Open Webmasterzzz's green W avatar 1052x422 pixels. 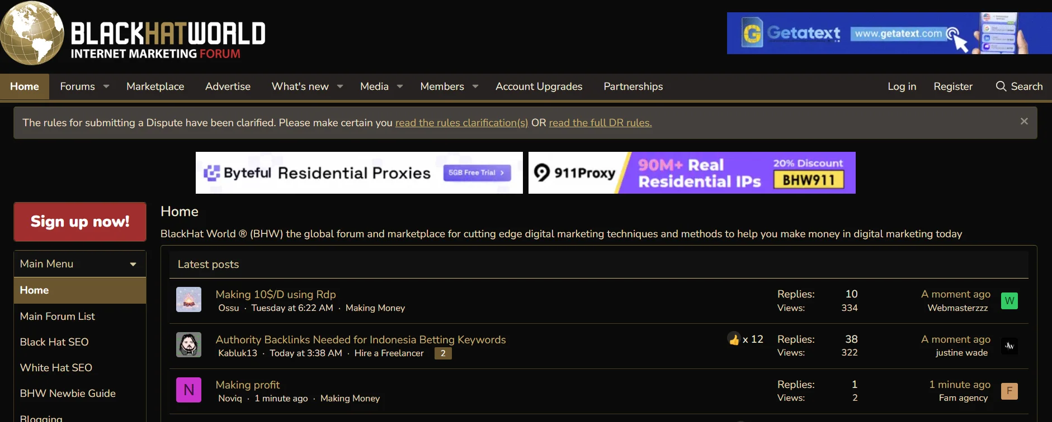coord(1009,301)
